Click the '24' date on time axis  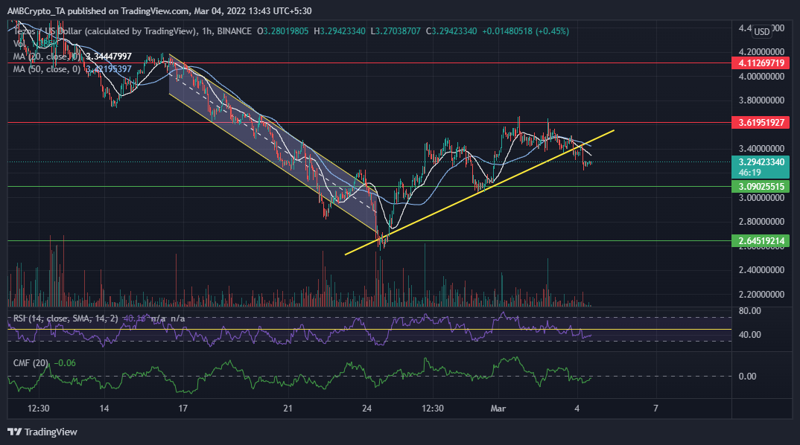coord(367,409)
